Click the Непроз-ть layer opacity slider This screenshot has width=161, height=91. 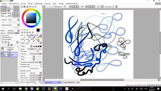pos(13,33)
